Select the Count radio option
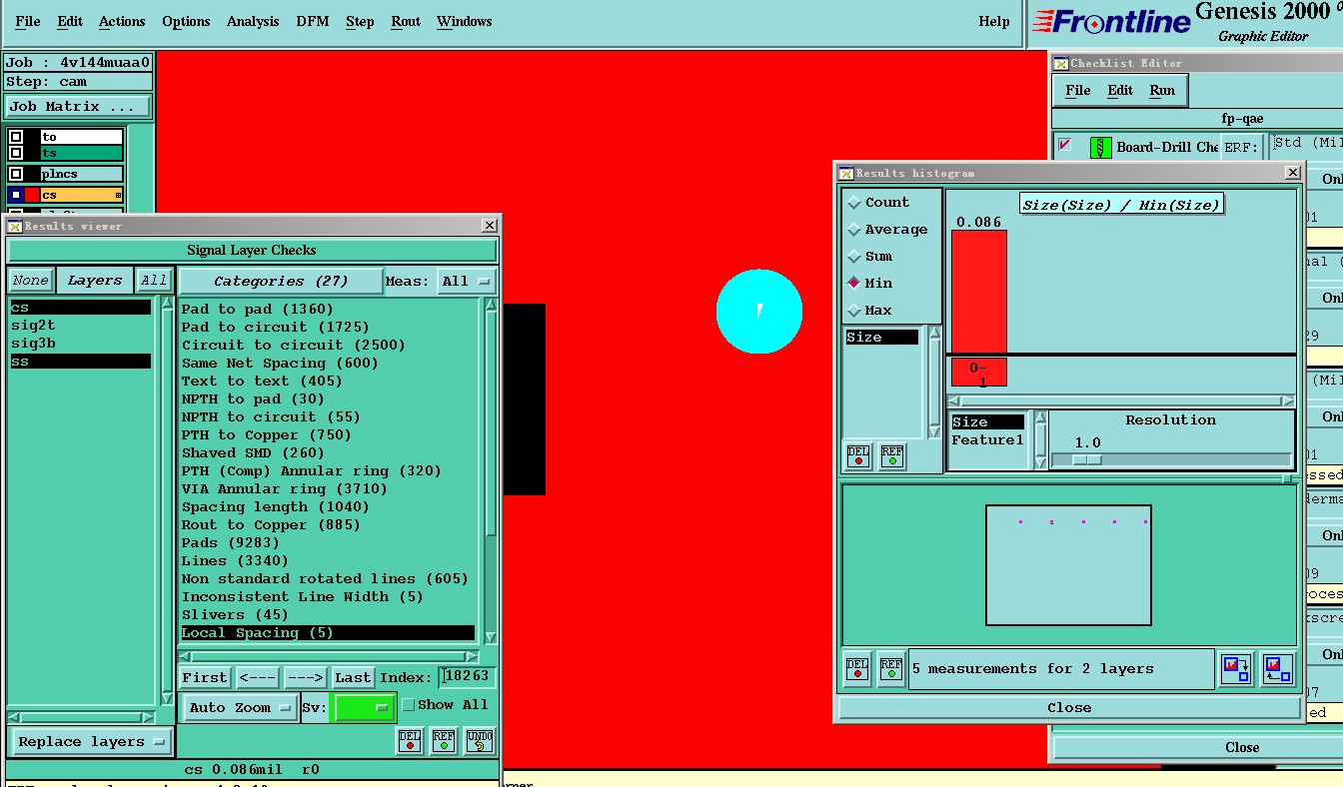Image resolution: width=1343 pixels, height=787 pixels. pos(854,203)
